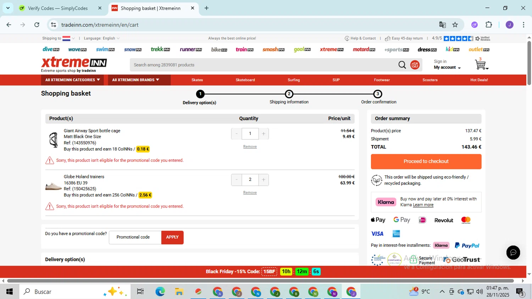Open the Scooters category
This screenshot has height=299, width=532.
[x=430, y=80]
